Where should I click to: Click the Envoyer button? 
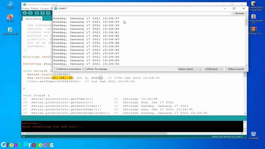click(239, 13)
